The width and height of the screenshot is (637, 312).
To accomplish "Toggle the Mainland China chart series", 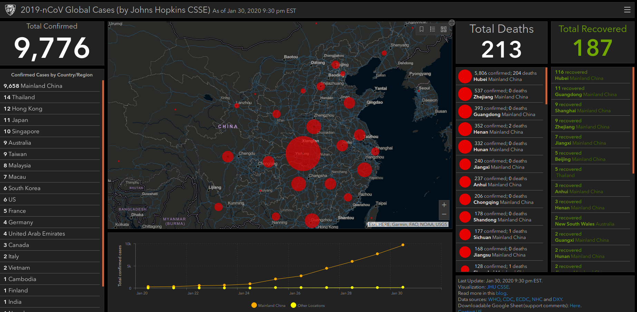I will 269,305.
